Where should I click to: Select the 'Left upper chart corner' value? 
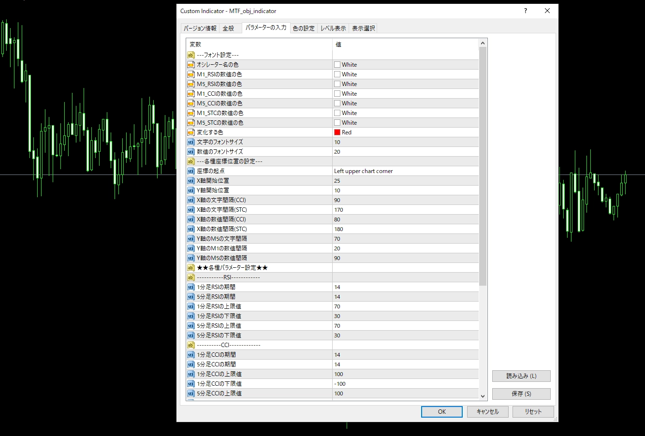point(364,171)
